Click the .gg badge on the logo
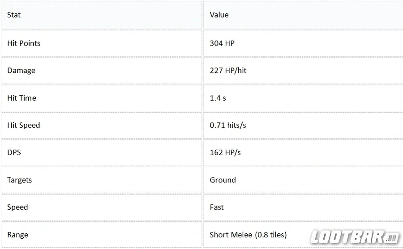This screenshot has height=249, width=403. [392, 238]
